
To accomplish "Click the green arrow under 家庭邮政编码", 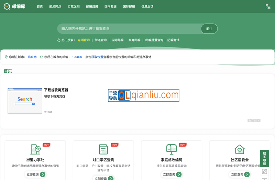I will pyautogui.click(x=179, y=174).
